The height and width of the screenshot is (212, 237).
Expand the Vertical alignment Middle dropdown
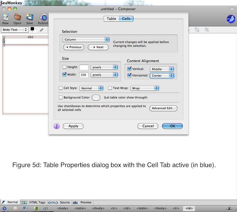(162, 69)
